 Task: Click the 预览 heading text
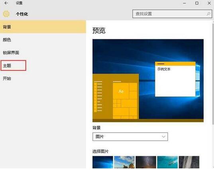click(99, 30)
